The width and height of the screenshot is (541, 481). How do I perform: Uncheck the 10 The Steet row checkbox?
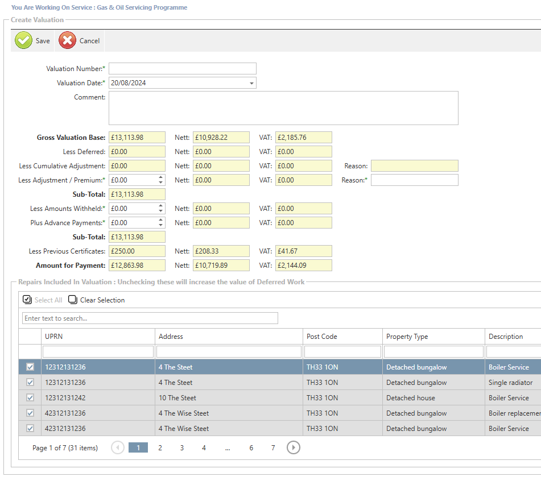tap(30, 398)
